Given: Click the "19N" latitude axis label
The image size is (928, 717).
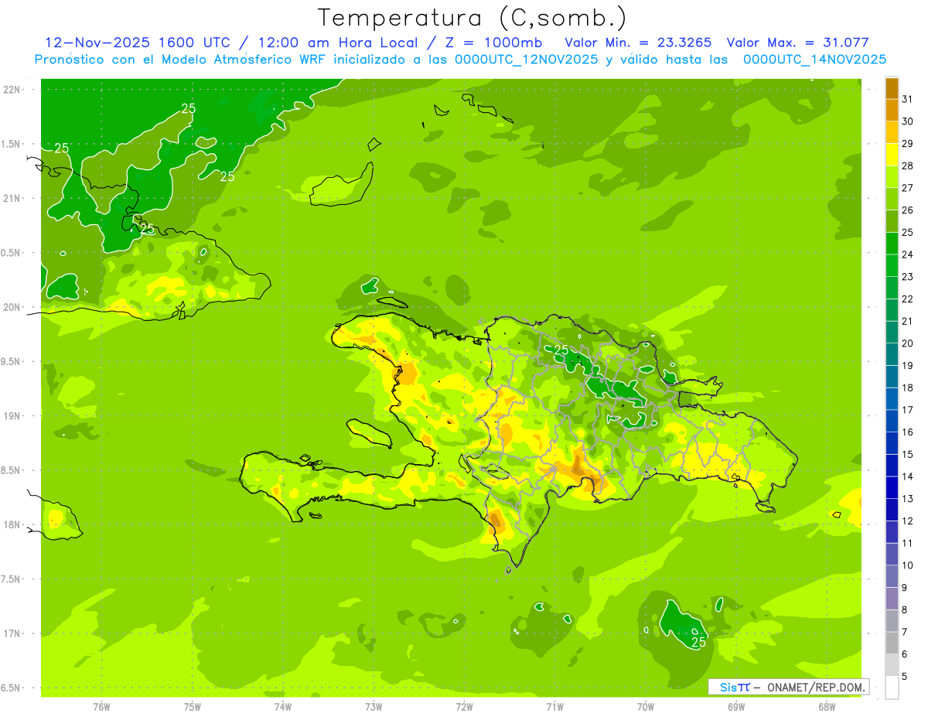Looking at the screenshot, I should click(x=11, y=416).
